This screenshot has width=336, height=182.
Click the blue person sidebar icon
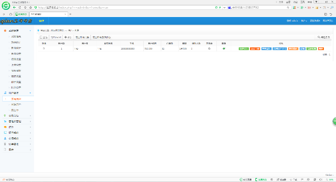point(5,138)
